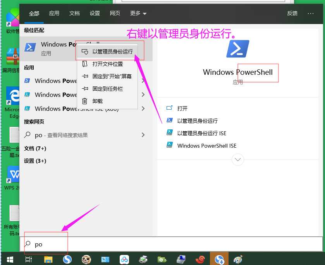The image size is (325, 265).
Task: Expand more actions with the down chevron circle
Action: [238, 160]
